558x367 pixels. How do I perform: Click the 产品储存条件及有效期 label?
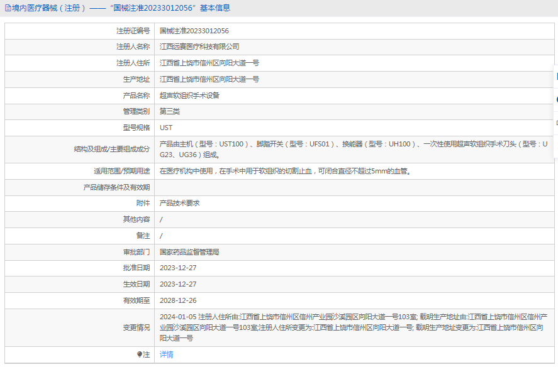click(116, 187)
